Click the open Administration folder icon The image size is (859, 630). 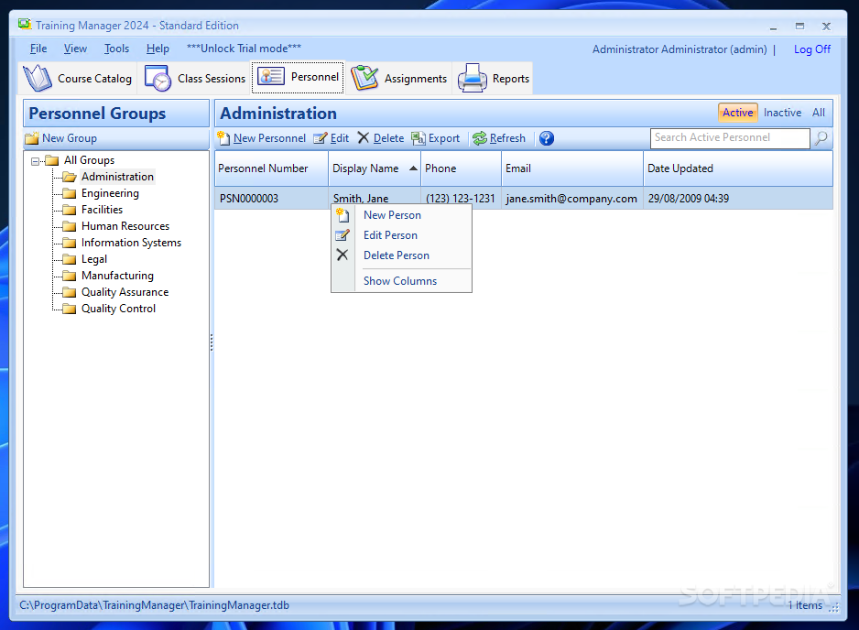[x=69, y=177]
